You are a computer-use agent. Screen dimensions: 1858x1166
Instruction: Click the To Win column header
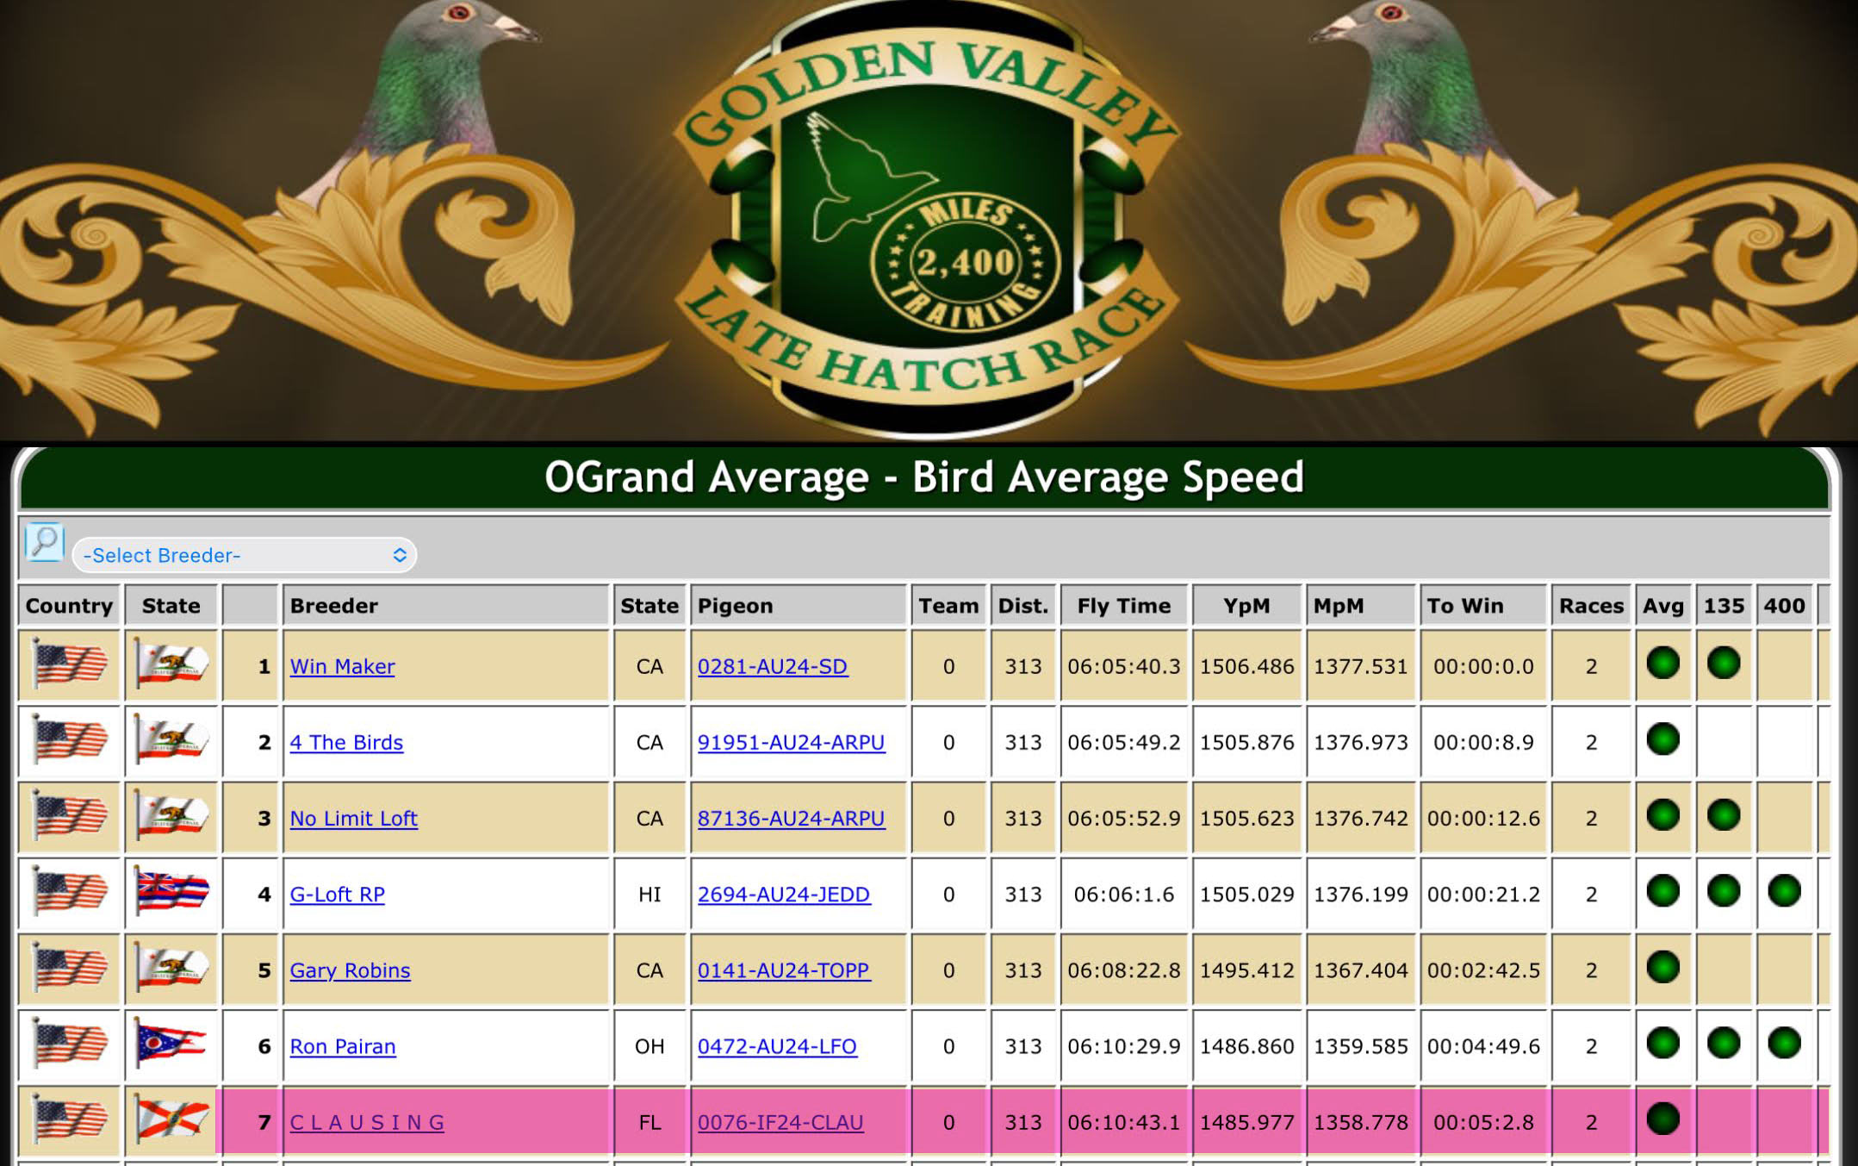pyautogui.click(x=1465, y=606)
